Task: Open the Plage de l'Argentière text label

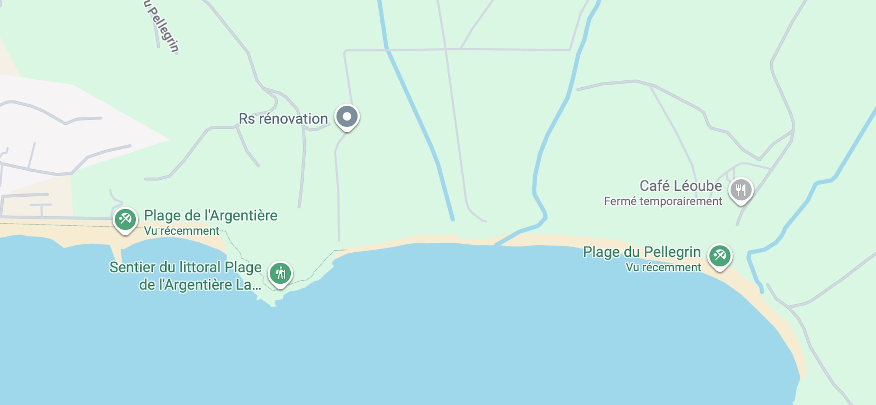Action: [x=211, y=215]
